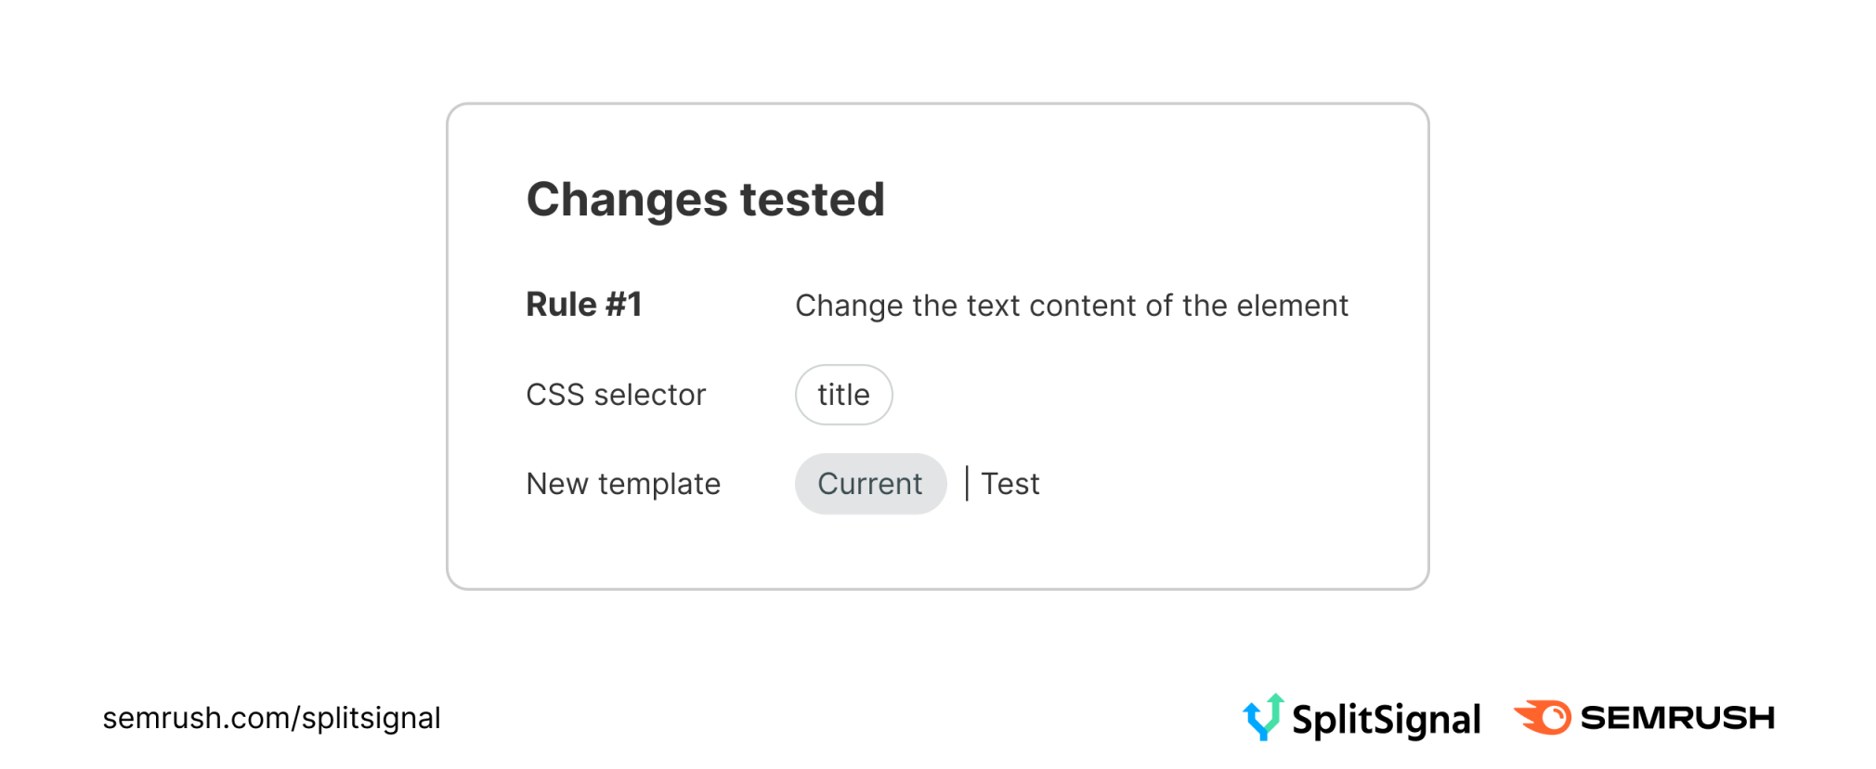Click the '#1' in the rule label
This screenshot has height=769, width=1876.
(x=623, y=305)
